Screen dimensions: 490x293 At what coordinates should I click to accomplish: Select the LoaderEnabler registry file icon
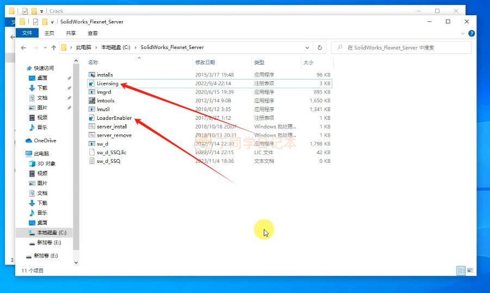click(x=92, y=118)
